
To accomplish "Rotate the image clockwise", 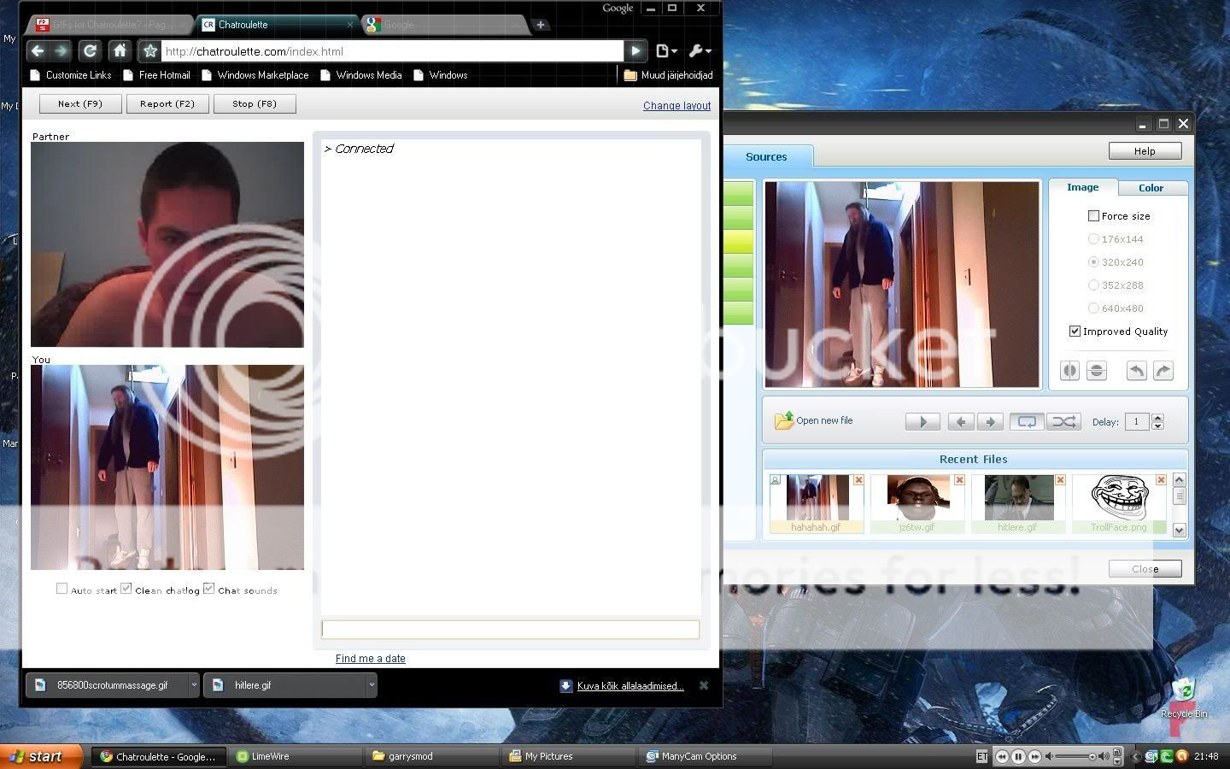I will click(1163, 371).
